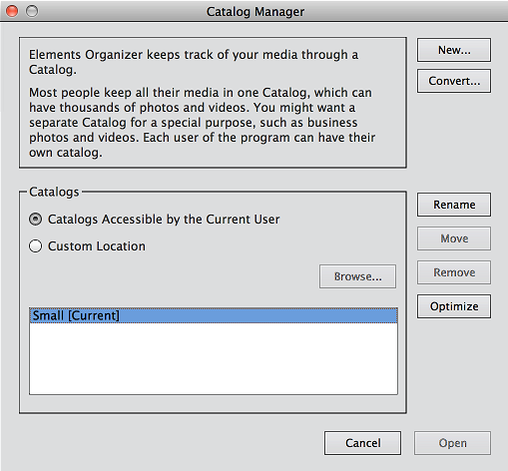Screen dimensions: 508x471
Task: Click the New... button to create a catalog
Action: (x=454, y=50)
